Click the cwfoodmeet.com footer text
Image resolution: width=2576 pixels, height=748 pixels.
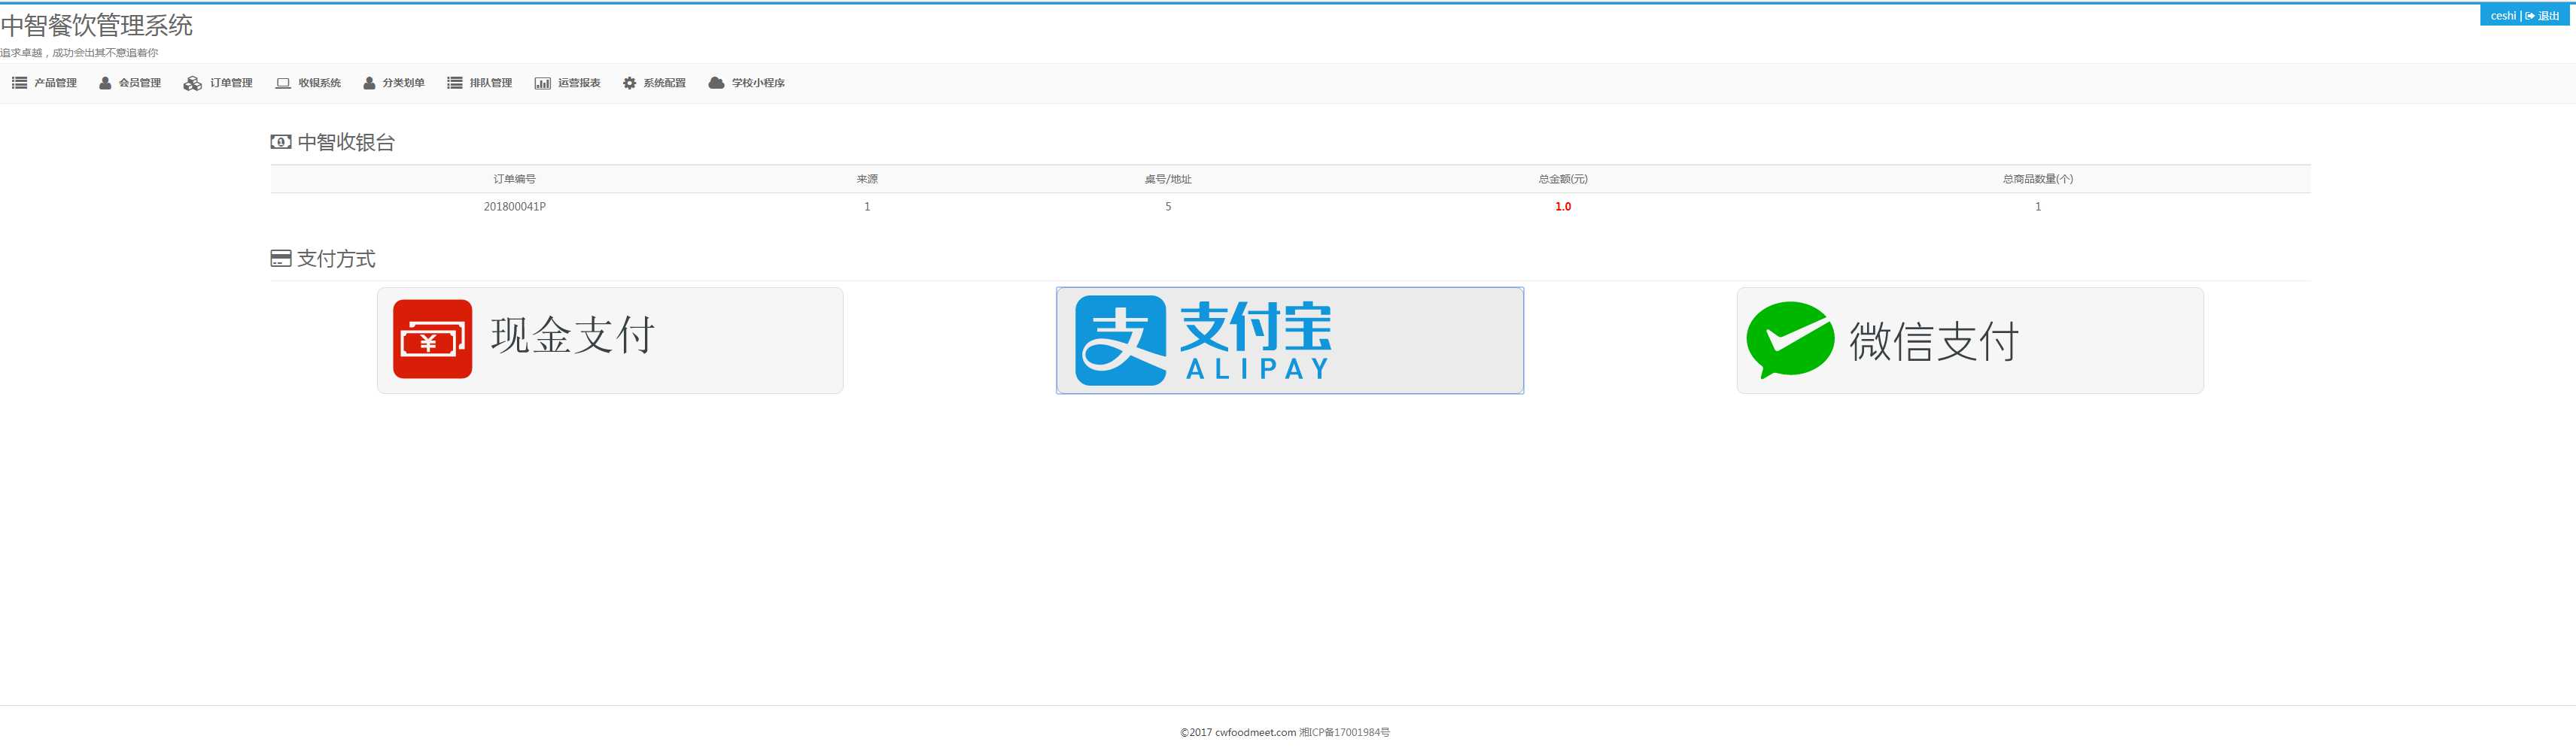click(1255, 732)
